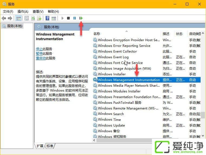Select Windows Presentation Foundation Font row
The image size is (206, 155).
click(x=147, y=97)
